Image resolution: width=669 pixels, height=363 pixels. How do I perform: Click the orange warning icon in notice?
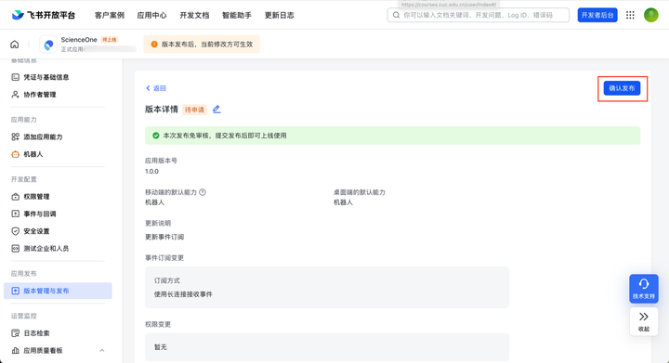[154, 45]
